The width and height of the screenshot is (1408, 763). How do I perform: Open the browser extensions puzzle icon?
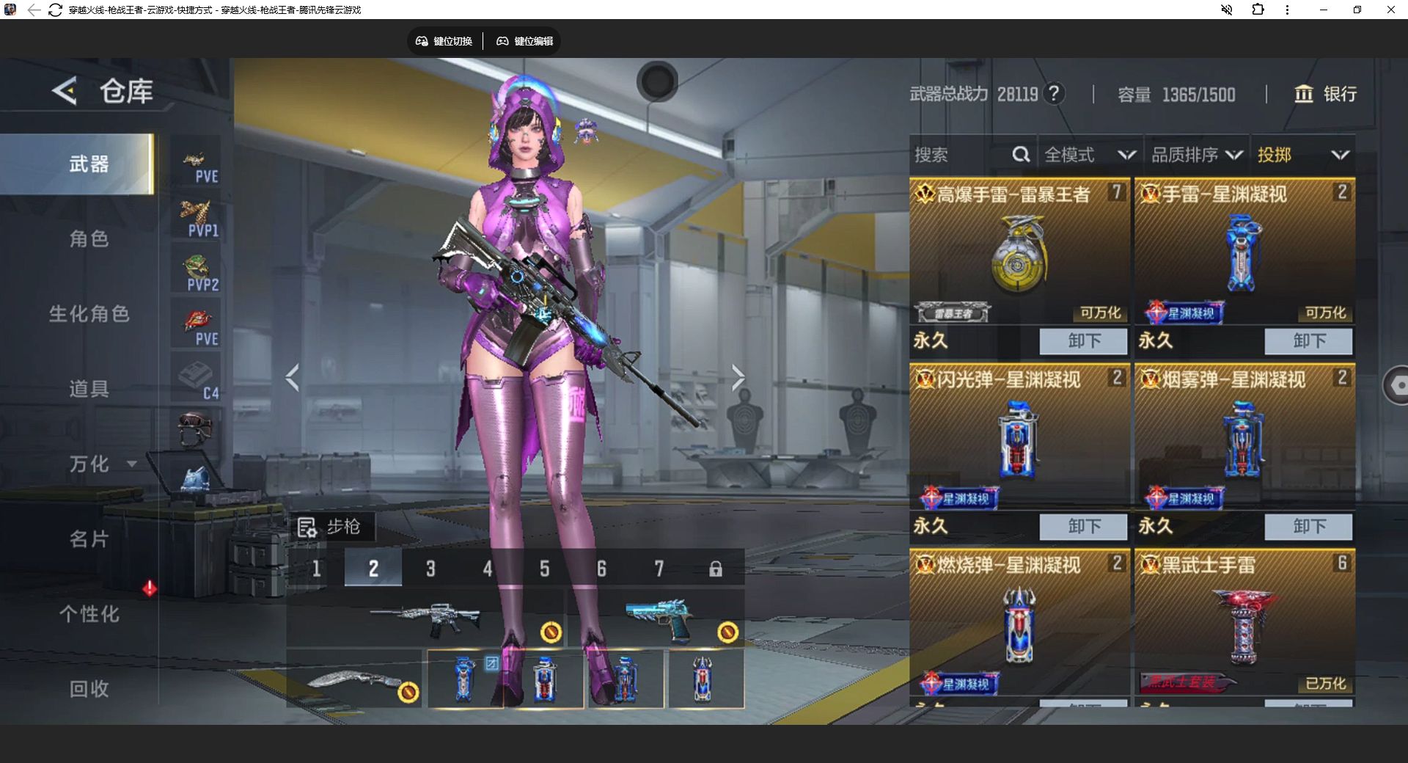pyautogui.click(x=1258, y=10)
